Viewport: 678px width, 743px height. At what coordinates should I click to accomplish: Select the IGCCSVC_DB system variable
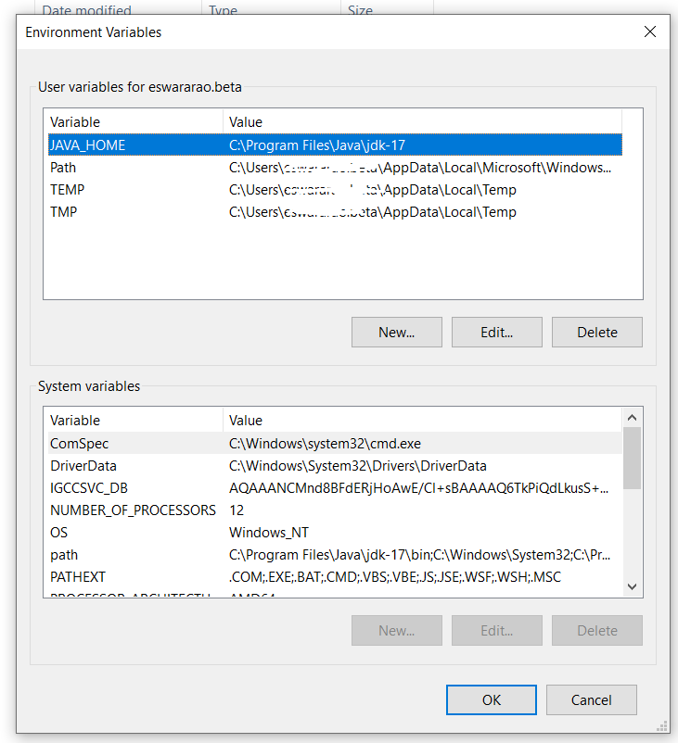[x=89, y=488]
